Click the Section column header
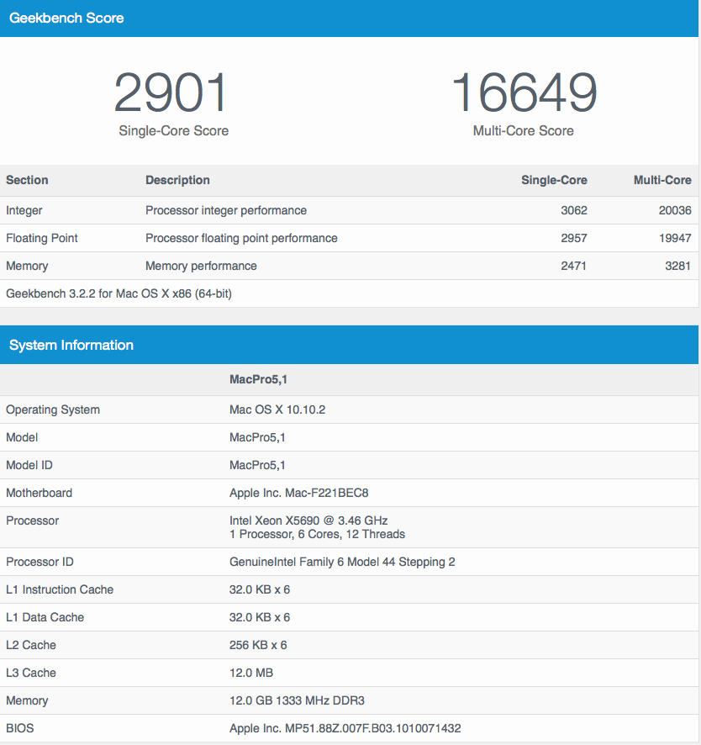 point(27,180)
